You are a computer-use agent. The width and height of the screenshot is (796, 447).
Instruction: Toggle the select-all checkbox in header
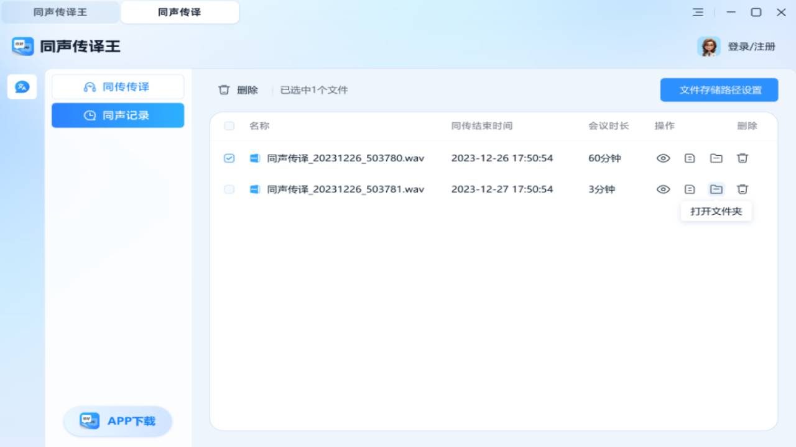229,126
